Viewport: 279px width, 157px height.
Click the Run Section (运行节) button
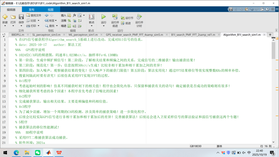click(127, 18)
